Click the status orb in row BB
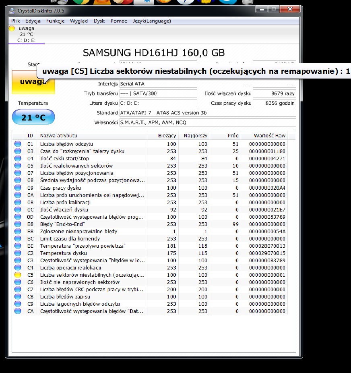This screenshot has width=351, height=373. coord(18,231)
